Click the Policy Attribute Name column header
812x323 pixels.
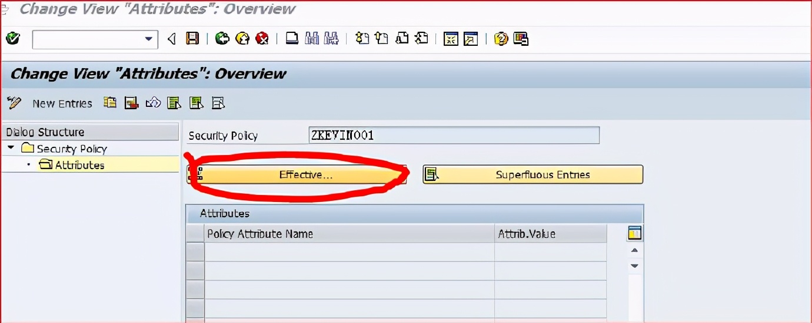(x=349, y=234)
